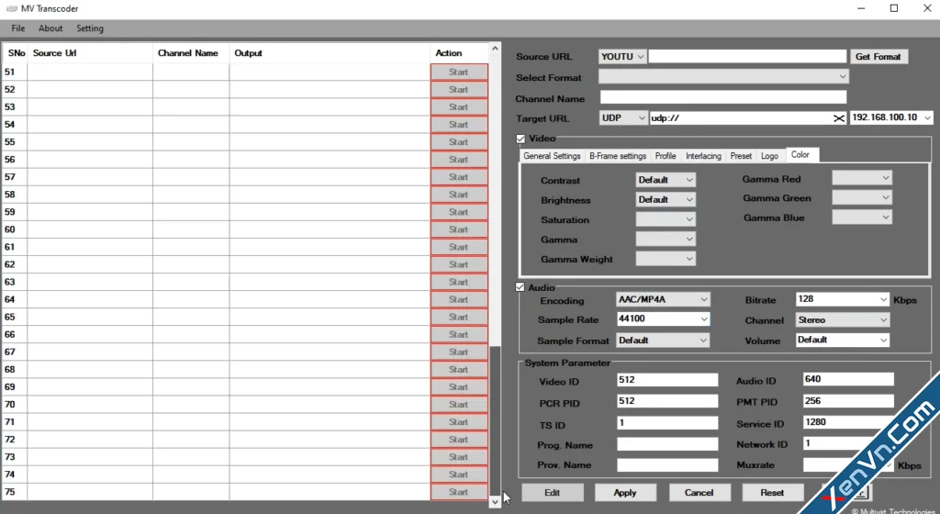
Task: Click the Cancel button
Action: tap(699, 493)
